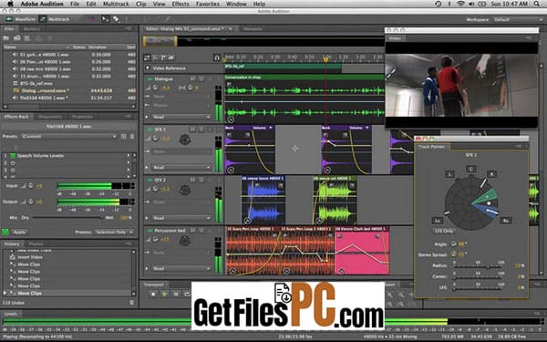Image resolution: width=547 pixels, height=342 pixels.
Task: Solo the Dialogue track
Action: point(201,78)
